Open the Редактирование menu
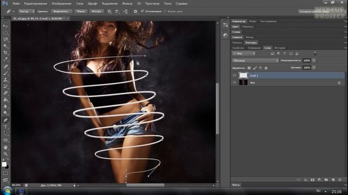 tap(35, 4)
